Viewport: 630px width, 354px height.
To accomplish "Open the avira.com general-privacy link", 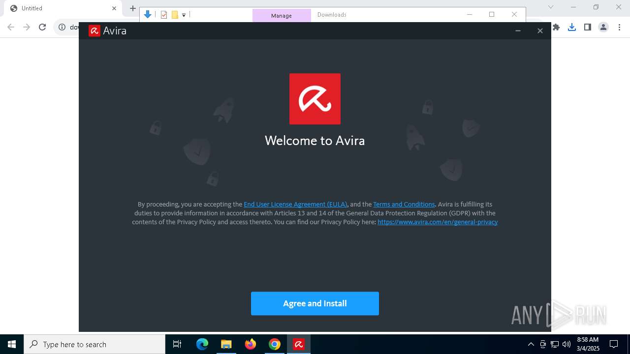I will (438, 222).
